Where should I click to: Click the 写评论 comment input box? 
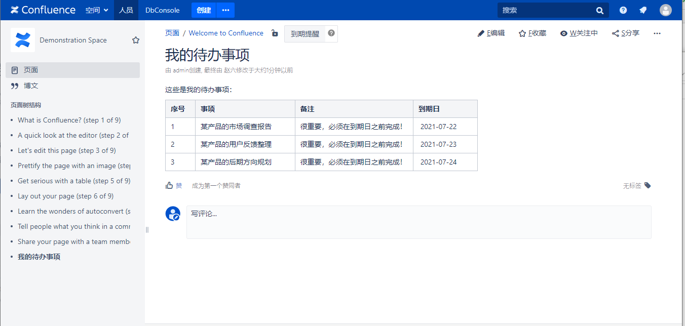point(418,222)
